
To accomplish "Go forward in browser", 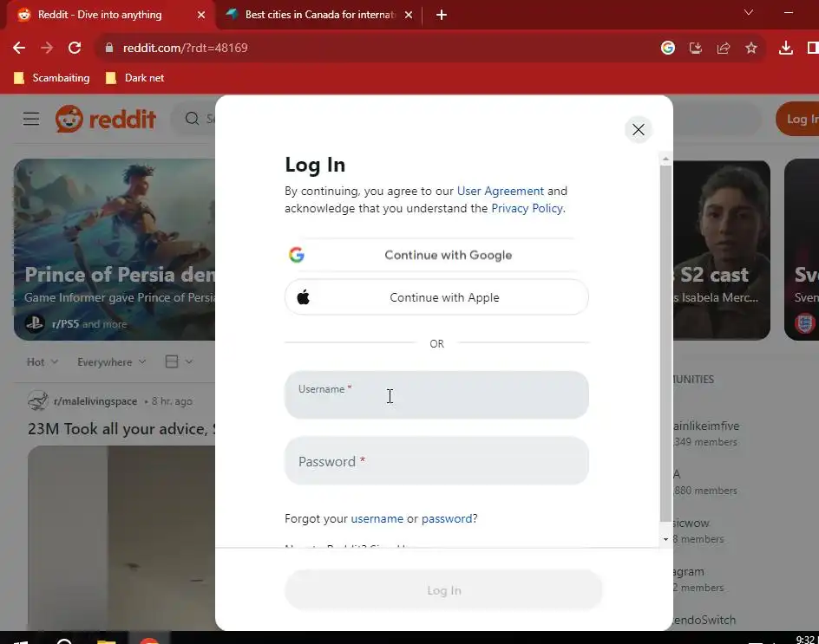I will point(47,48).
